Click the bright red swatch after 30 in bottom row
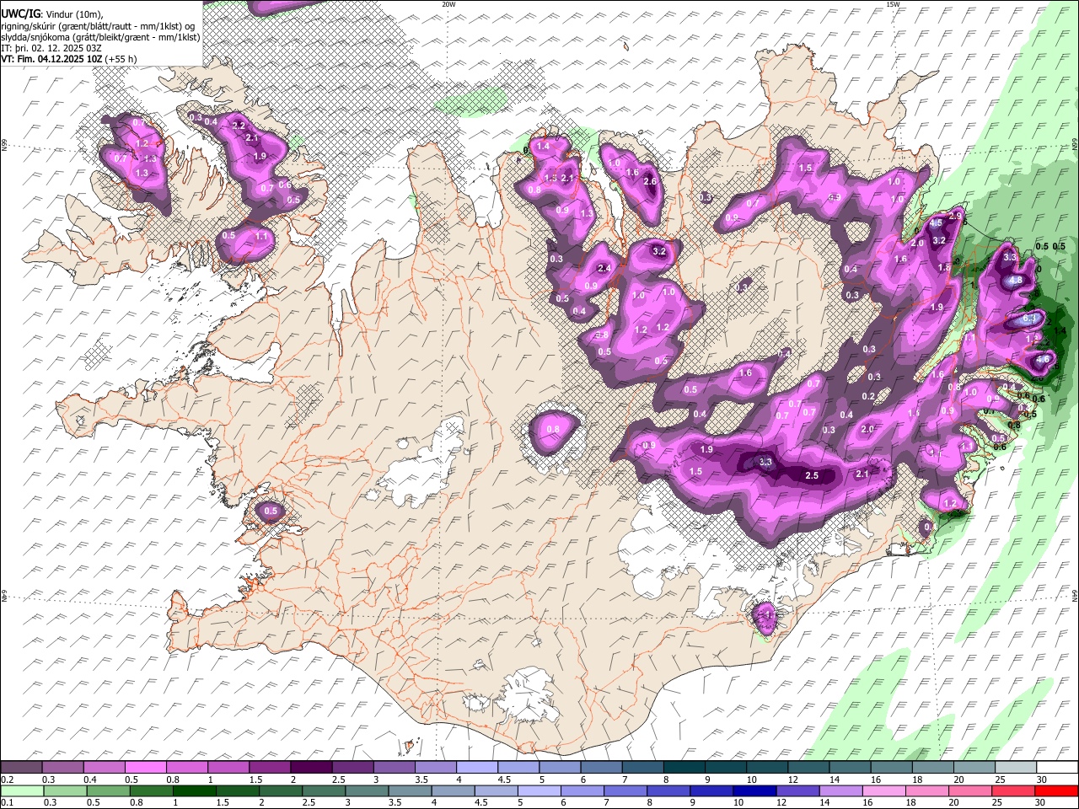The width and height of the screenshot is (1079, 809). 1056,790
